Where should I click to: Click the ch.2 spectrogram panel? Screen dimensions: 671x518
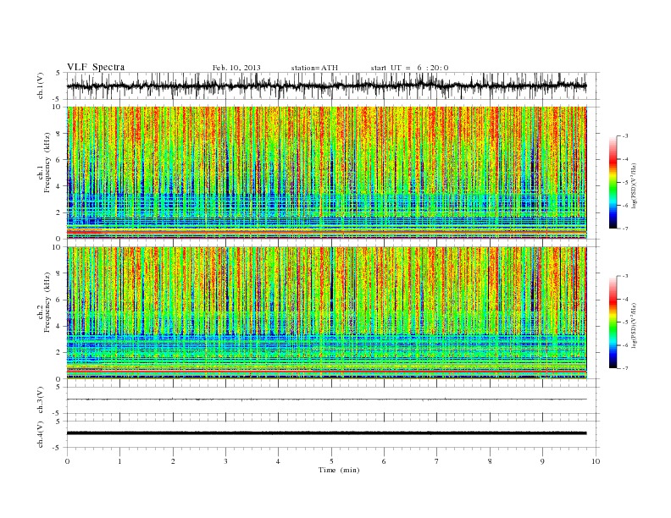pyautogui.click(x=326, y=313)
